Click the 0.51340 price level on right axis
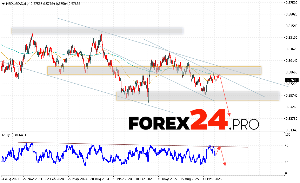 [291, 130]
